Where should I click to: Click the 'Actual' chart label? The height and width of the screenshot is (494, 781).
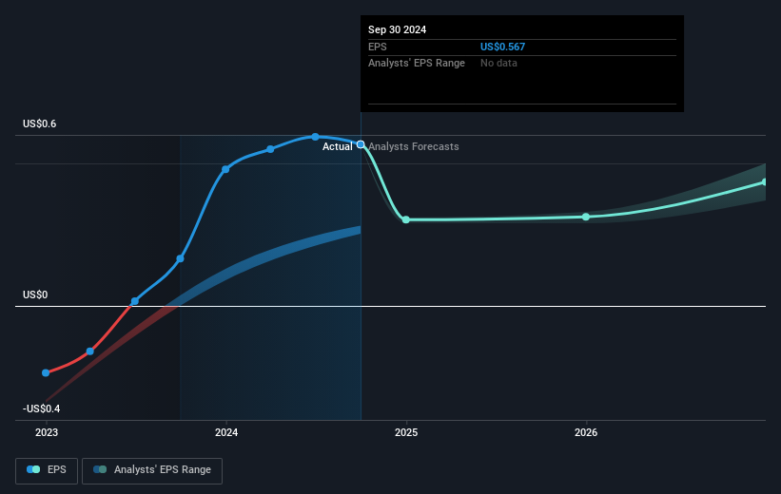337,146
